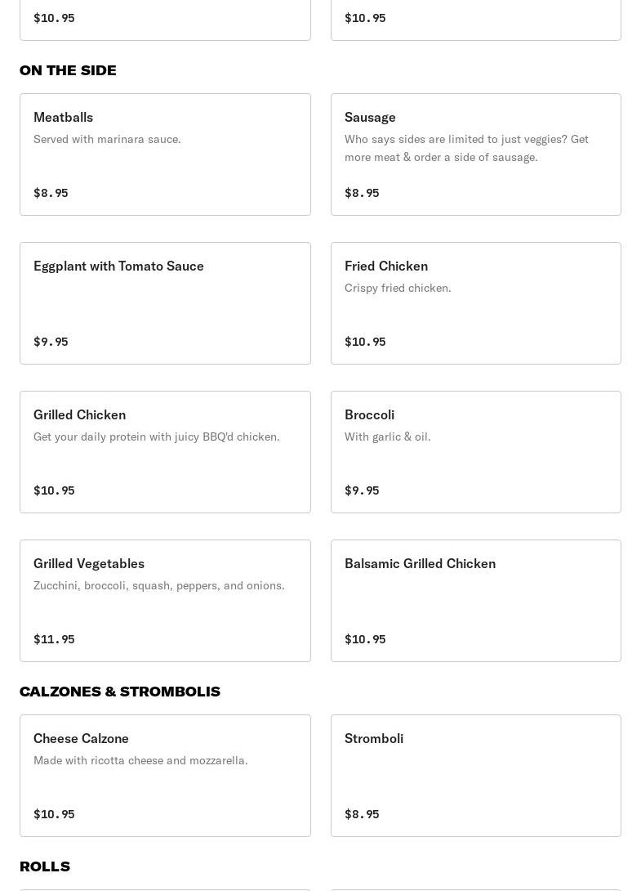
Task: Select Broccoli with garlic & oil
Action: pos(475,452)
